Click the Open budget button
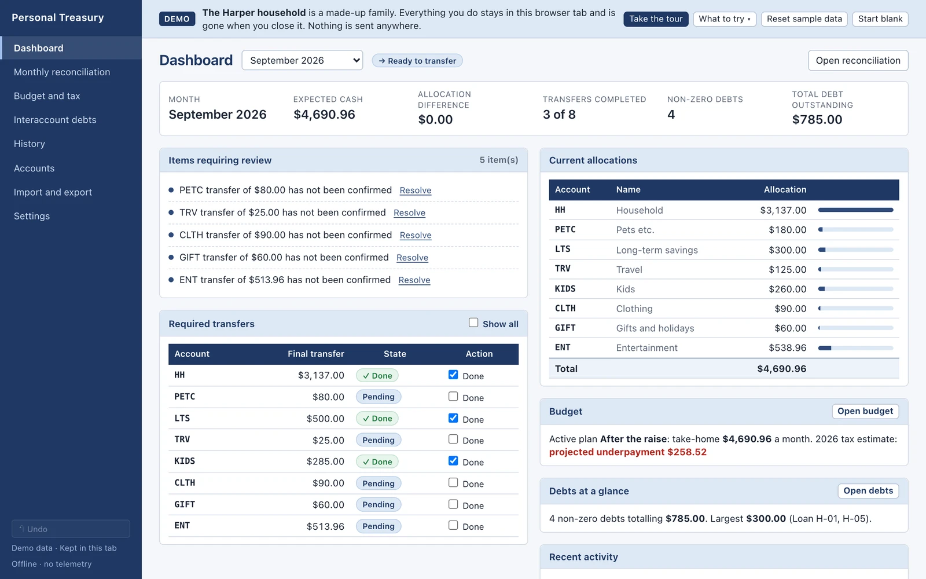 click(x=865, y=411)
